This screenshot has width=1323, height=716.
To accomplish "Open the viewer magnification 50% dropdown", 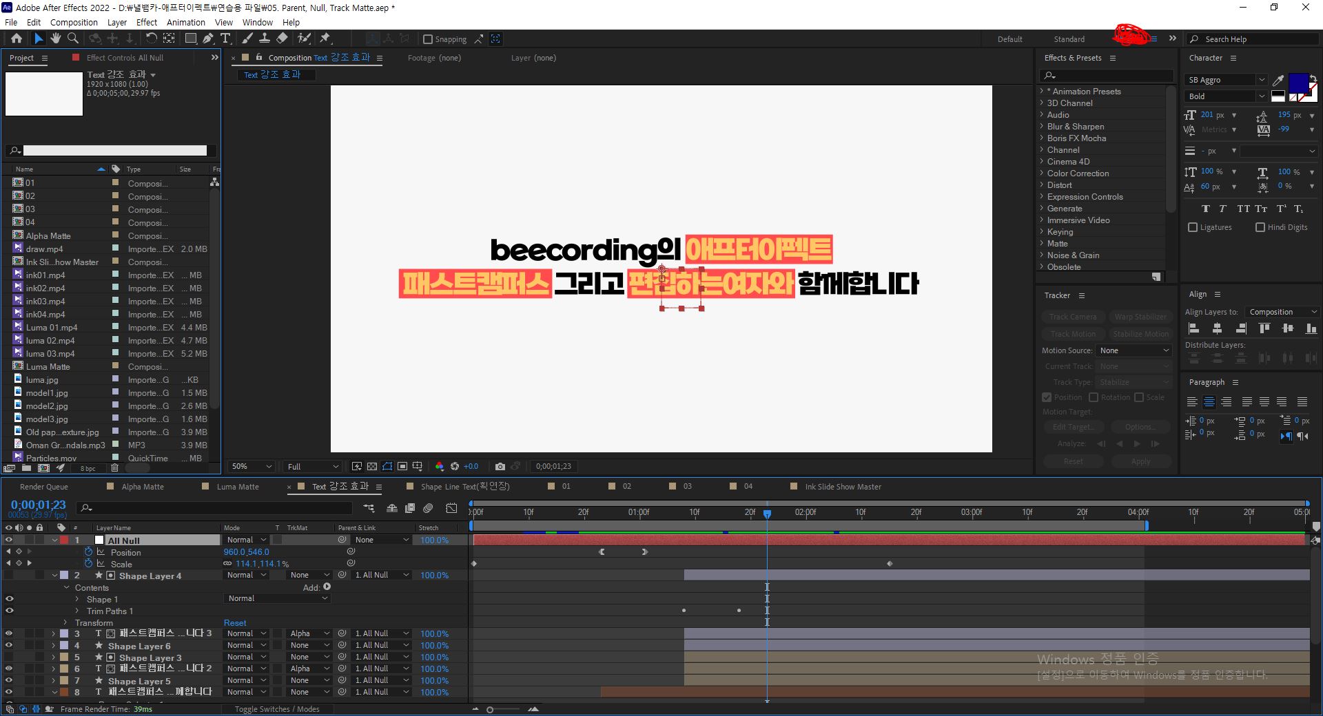I will point(252,466).
